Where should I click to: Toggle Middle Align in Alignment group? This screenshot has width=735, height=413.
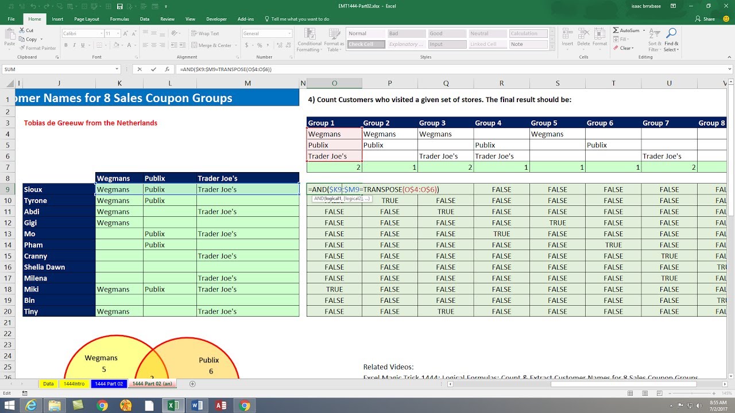pyautogui.click(x=153, y=33)
